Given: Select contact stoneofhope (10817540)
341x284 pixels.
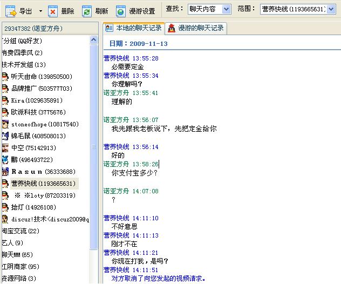Looking at the screenshot, I should pos(45,124).
